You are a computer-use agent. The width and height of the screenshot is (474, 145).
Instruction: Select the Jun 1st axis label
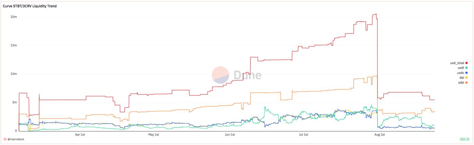pyautogui.click(x=230, y=135)
